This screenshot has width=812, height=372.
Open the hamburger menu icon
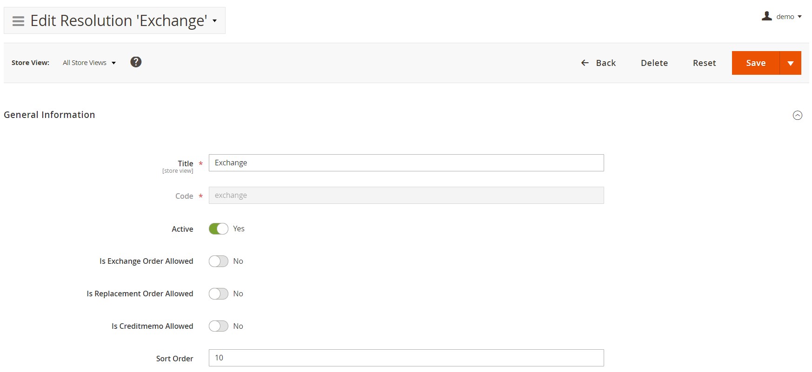(18, 21)
